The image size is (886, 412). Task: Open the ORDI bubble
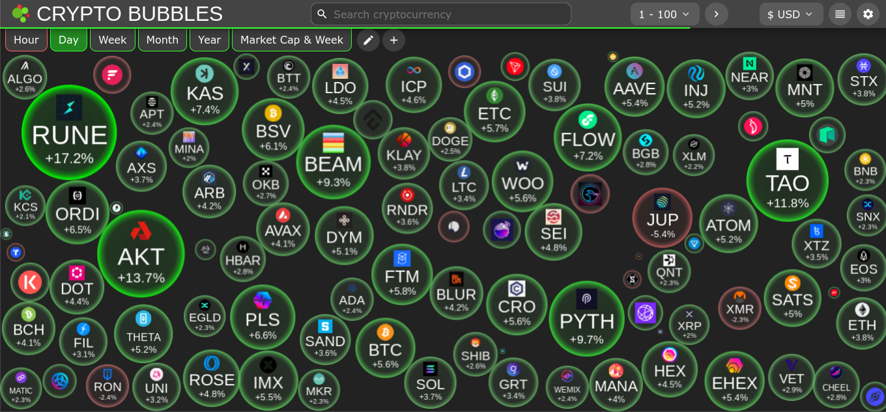(x=78, y=212)
